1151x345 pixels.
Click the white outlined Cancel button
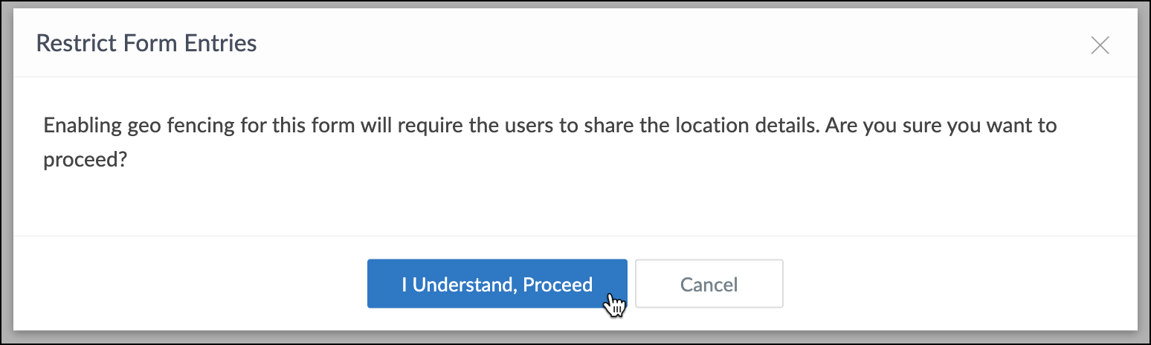tap(709, 284)
